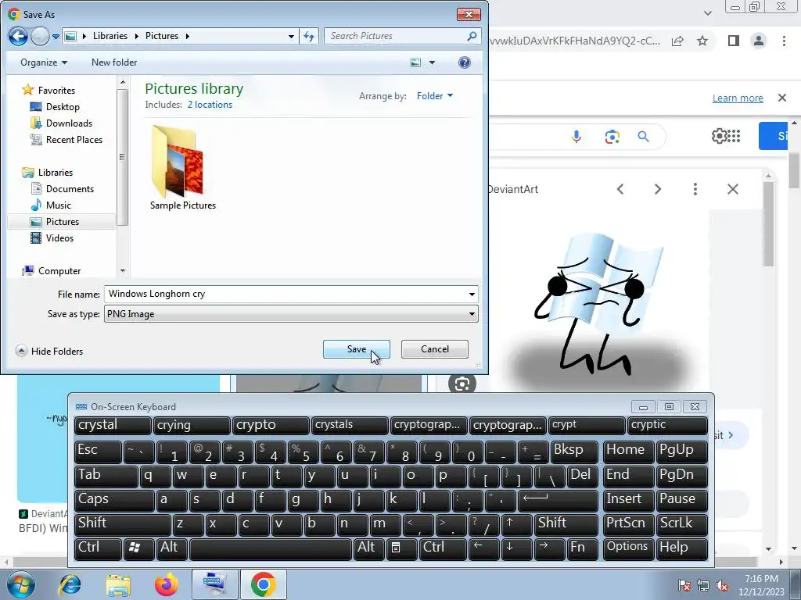Click the Google voice search microphone icon
The image size is (801, 600).
[577, 137]
